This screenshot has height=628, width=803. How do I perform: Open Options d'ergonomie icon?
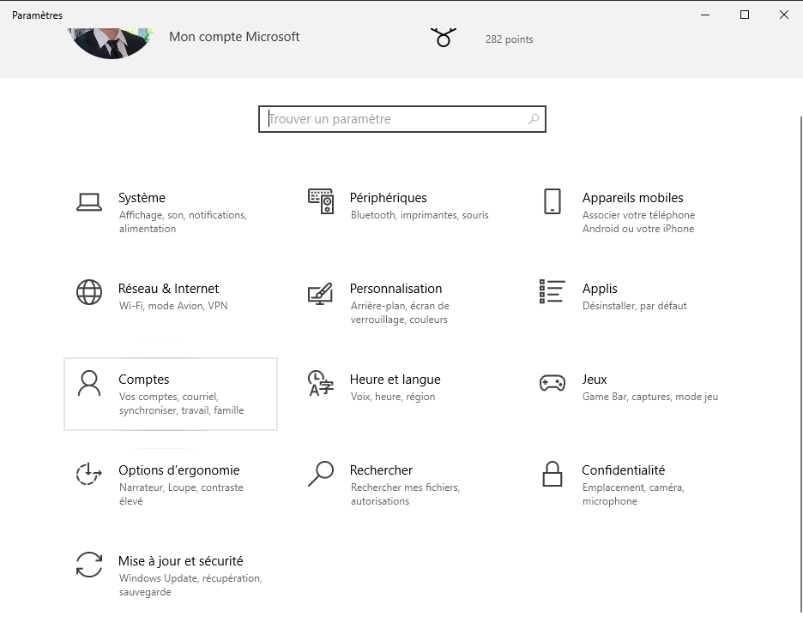[x=89, y=474]
